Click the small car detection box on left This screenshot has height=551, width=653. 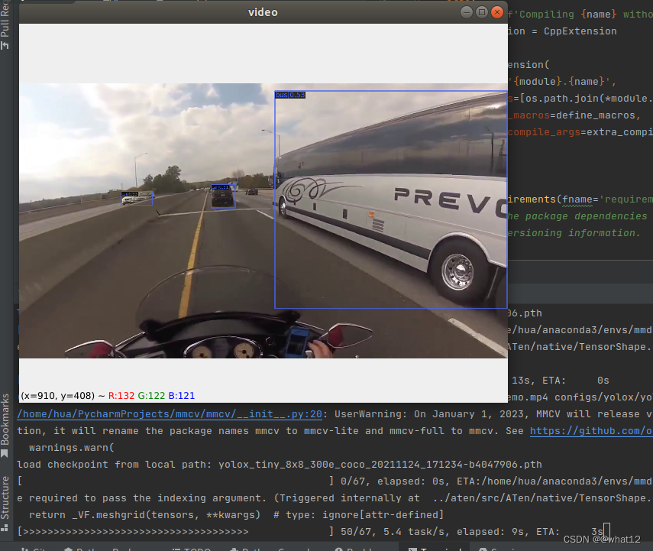point(137,198)
